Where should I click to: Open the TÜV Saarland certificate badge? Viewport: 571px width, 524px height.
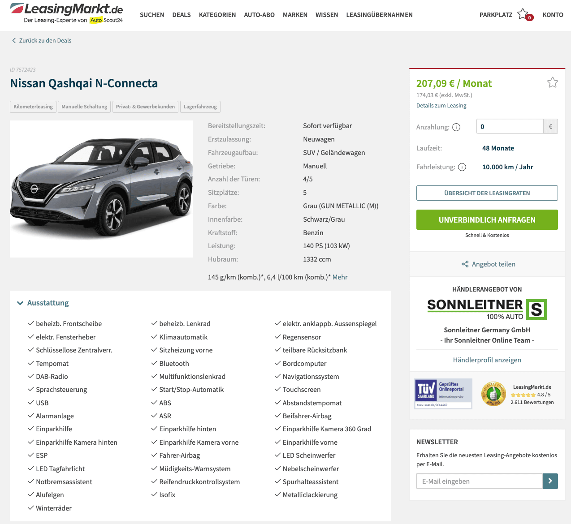(x=443, y=394)
